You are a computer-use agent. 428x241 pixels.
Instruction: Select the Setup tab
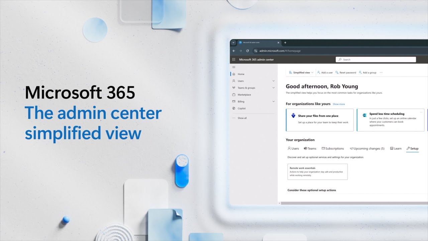(412, 149)
